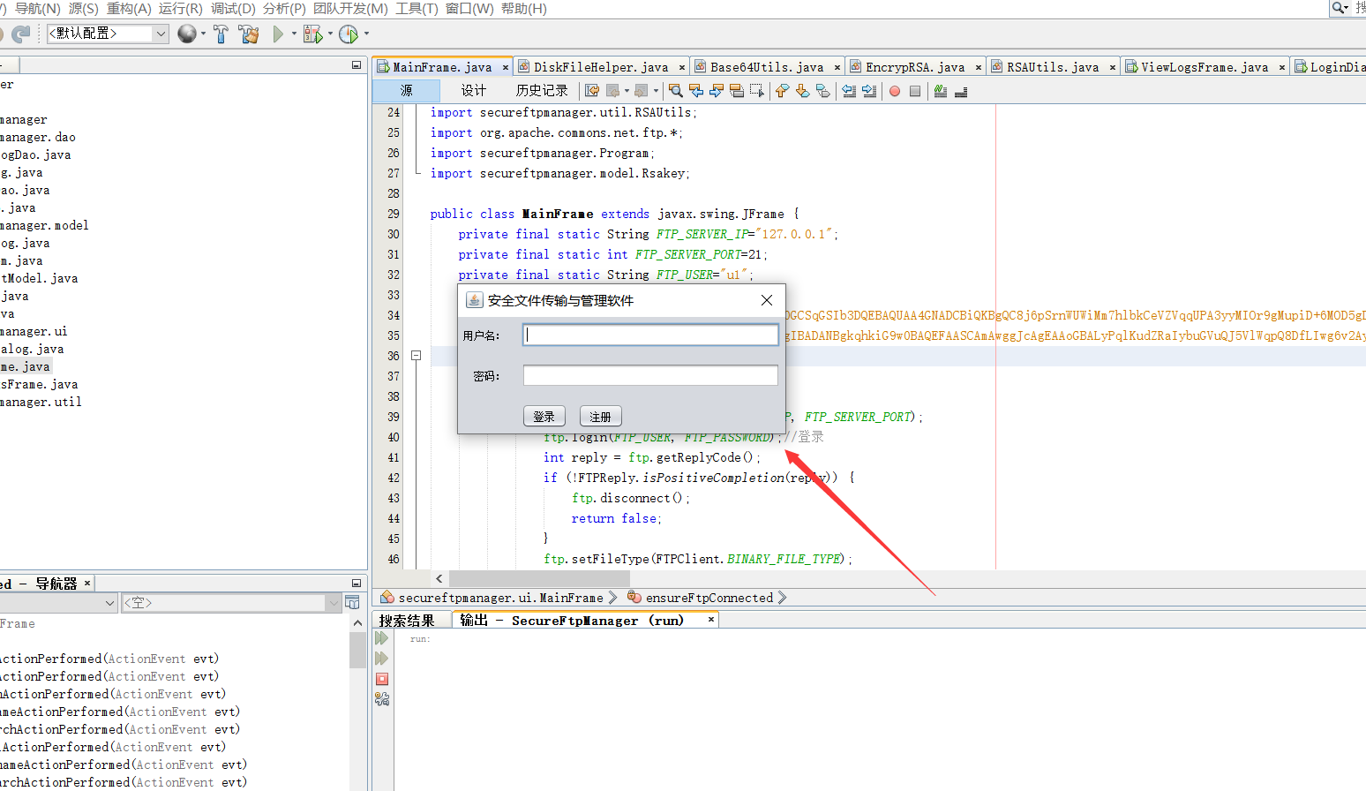Click the Debug Project toolbar icon
Viewport: 1366px width, 791px height.
tap(312, 34)
